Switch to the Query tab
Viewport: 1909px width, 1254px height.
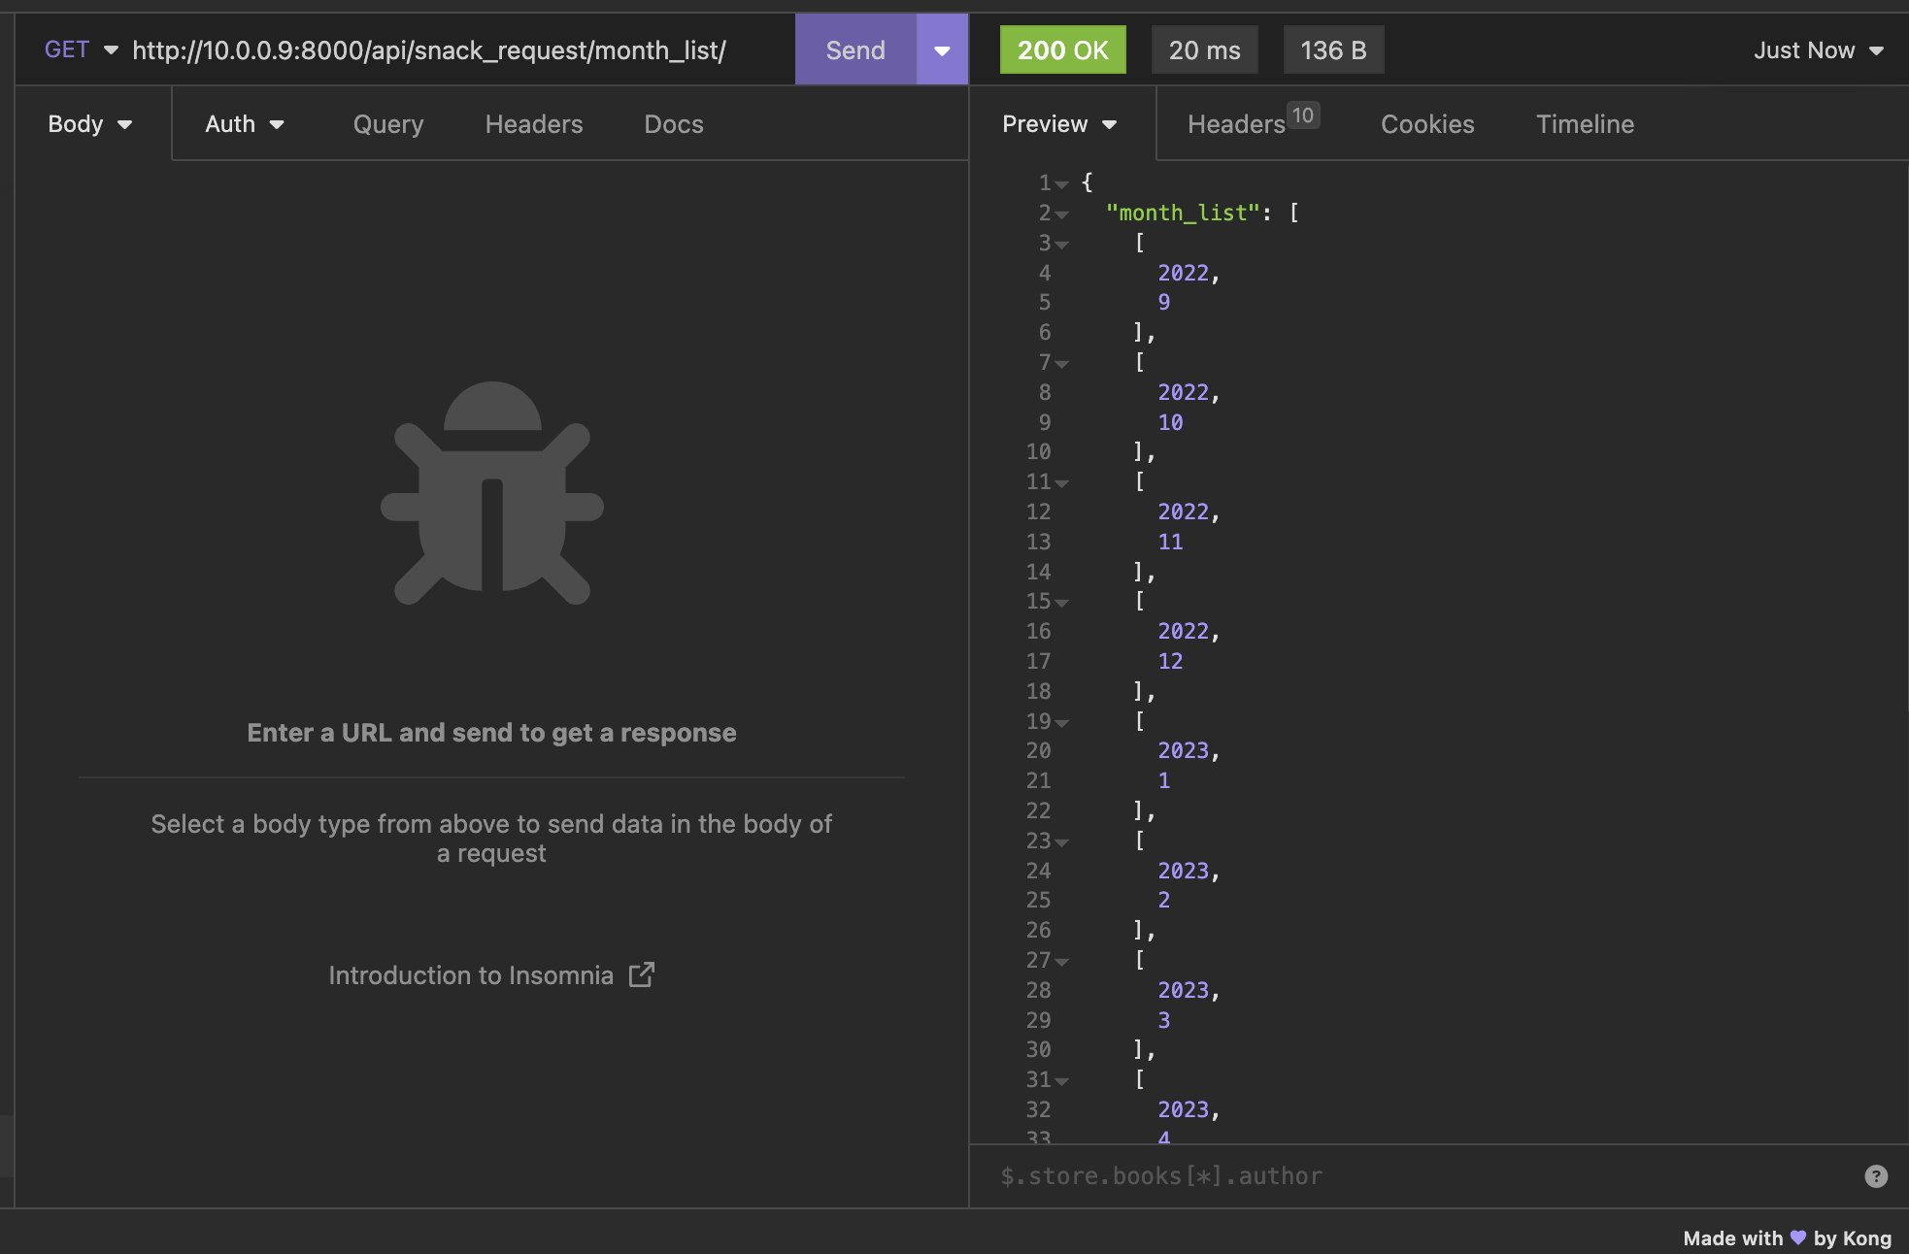[388, 124]
